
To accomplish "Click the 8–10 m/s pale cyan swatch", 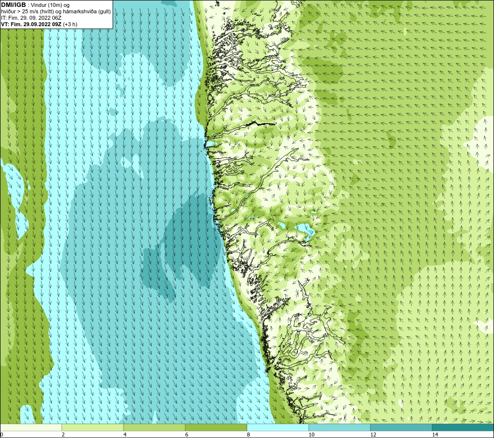I will coord(278,428).
